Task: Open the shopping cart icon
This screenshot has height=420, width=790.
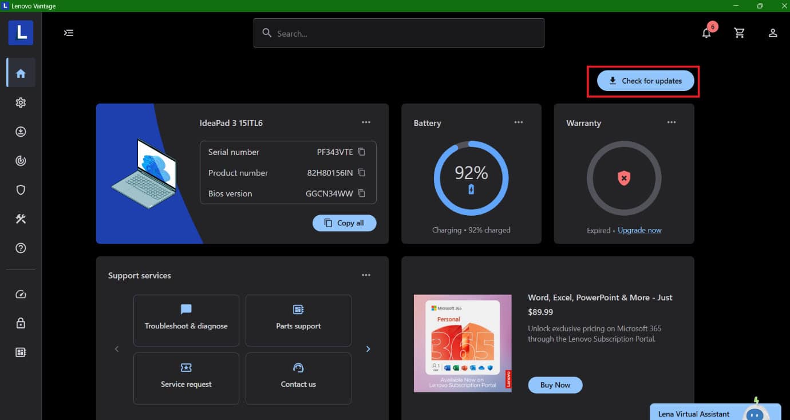Action: pos(740,33)
